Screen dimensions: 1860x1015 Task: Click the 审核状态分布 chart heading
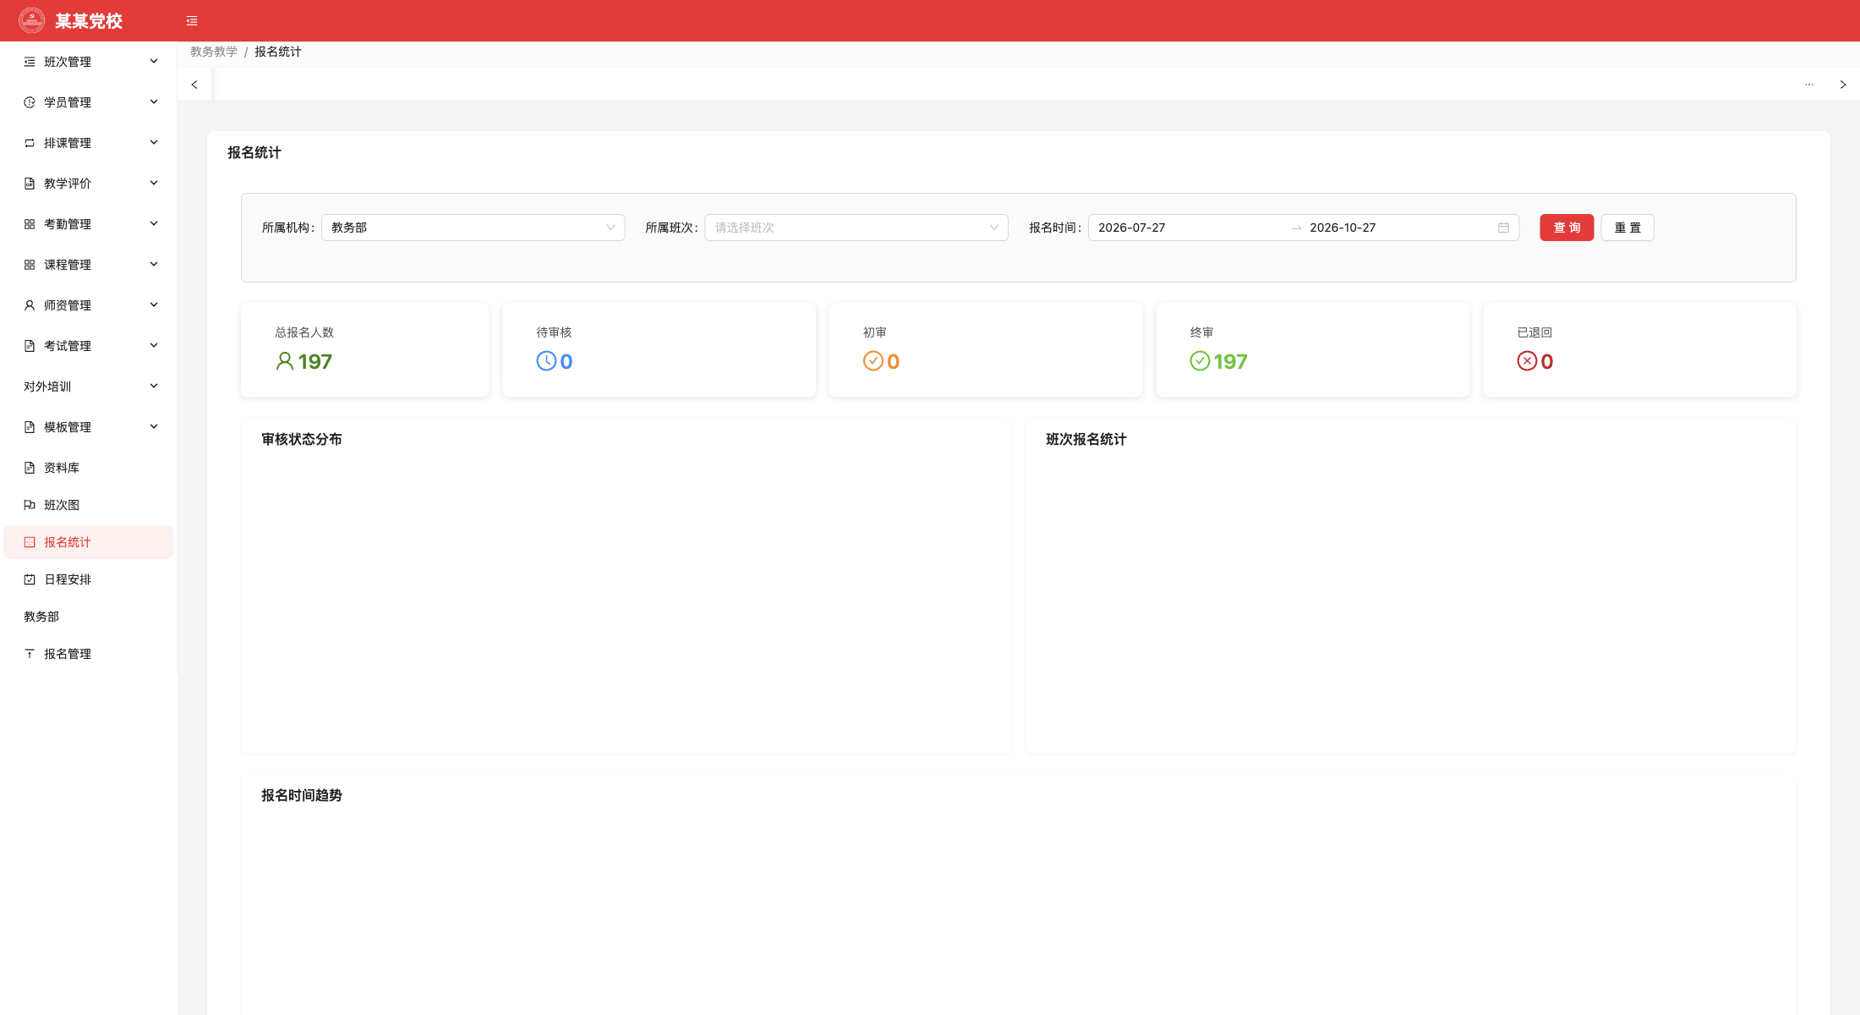tap(302, 439)
